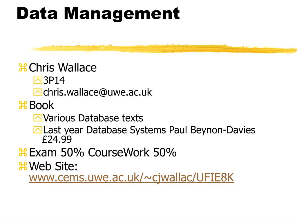Viewport: 297px width, 223px height.
Task: Click the box bullet next to chris.wallace@uwe.ac.uk
Action: (x=38, y=92)
